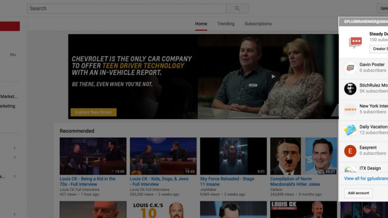Play the Chevrolet ad video
Screen dimensions: 388x218
(274, 76)
